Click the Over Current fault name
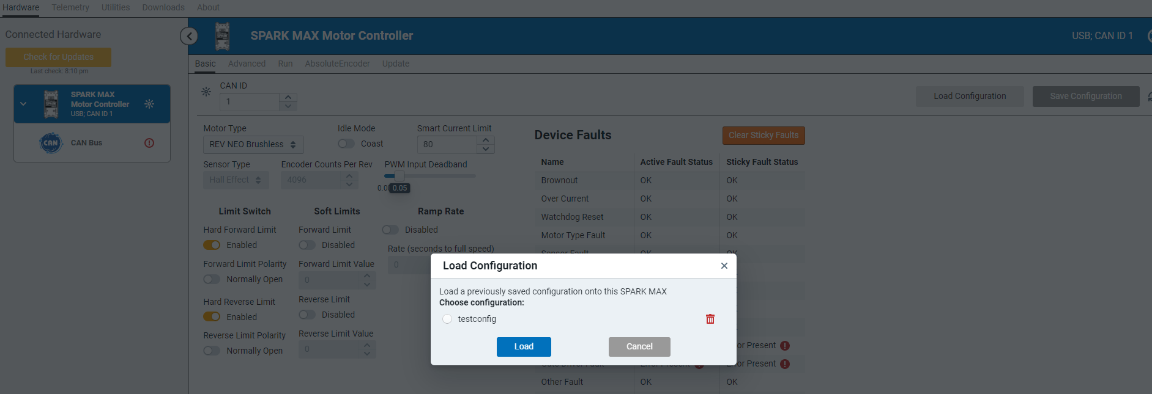Screen dimensions: 1152x394 (x=565, y=199)
